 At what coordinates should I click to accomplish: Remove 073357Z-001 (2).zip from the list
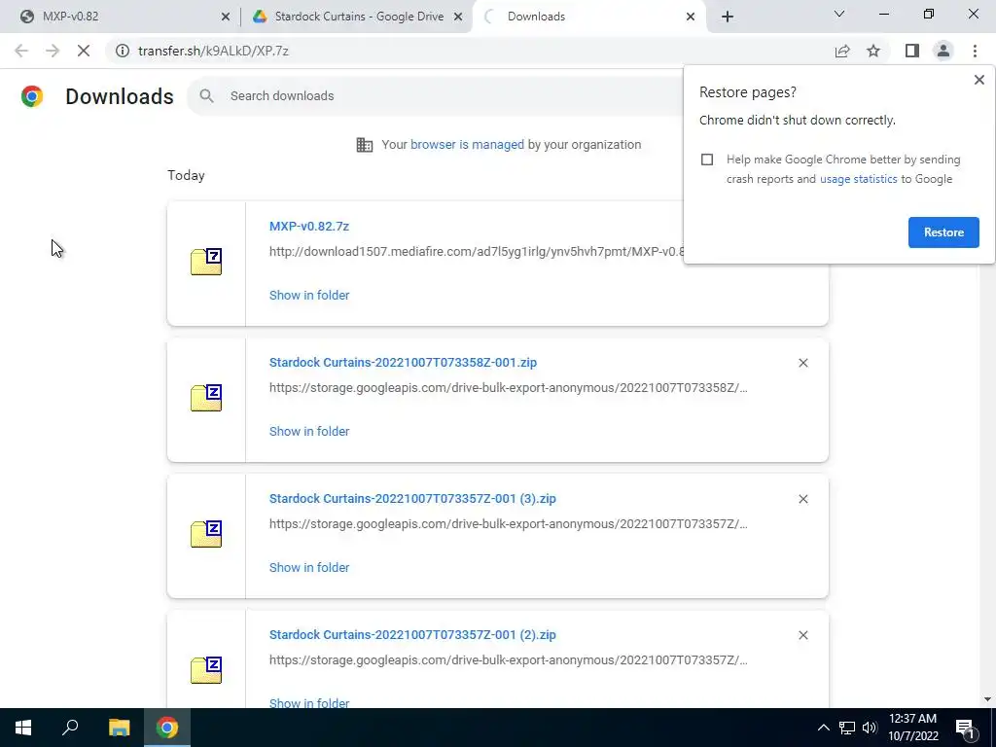coord(802,635)
